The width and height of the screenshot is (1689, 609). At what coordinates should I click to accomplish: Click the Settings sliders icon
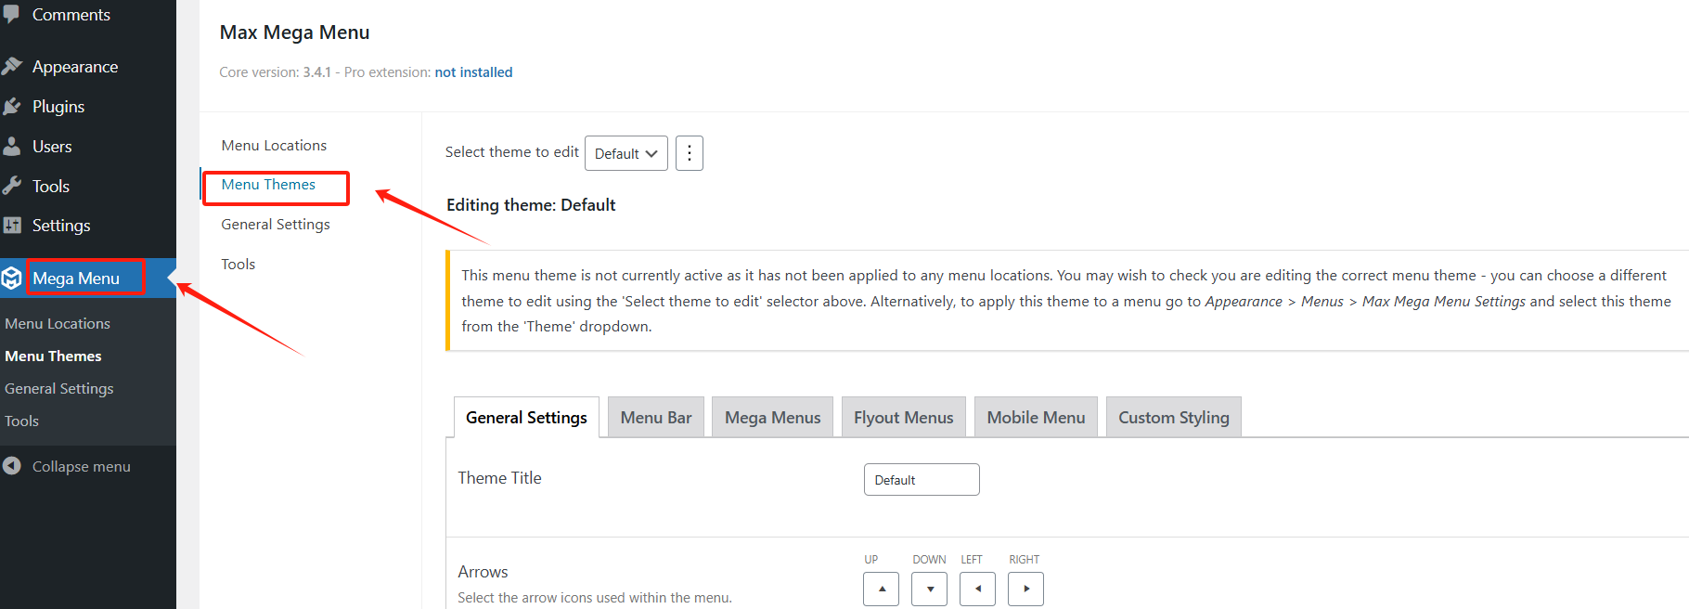12,226
